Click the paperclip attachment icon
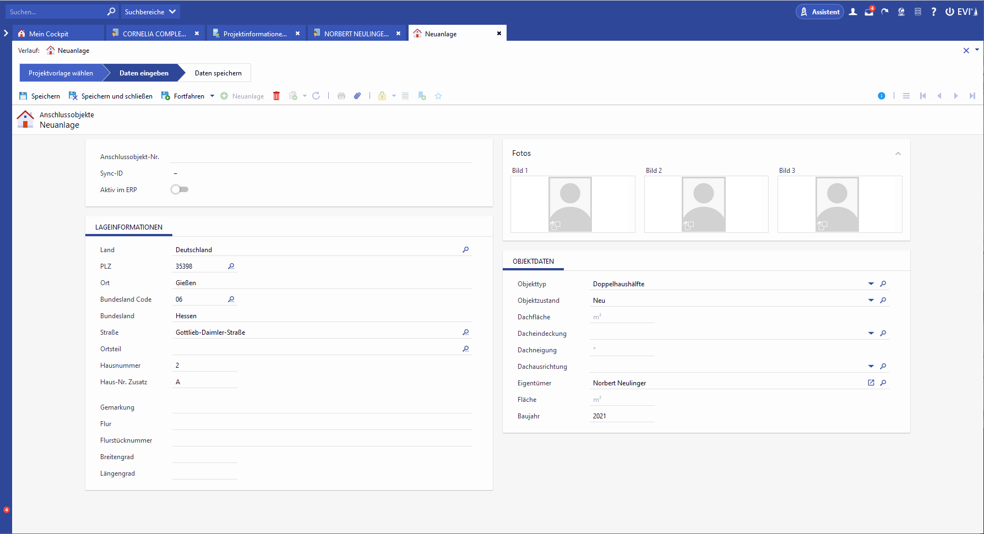The image size is (984, 534). 357,96
